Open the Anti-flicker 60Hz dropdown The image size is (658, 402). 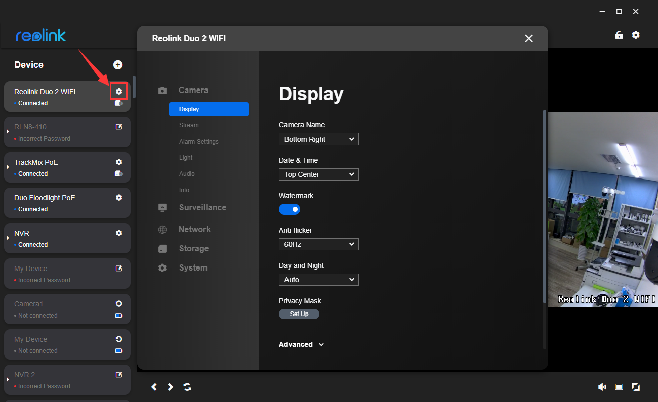click(x=319, y=244)
